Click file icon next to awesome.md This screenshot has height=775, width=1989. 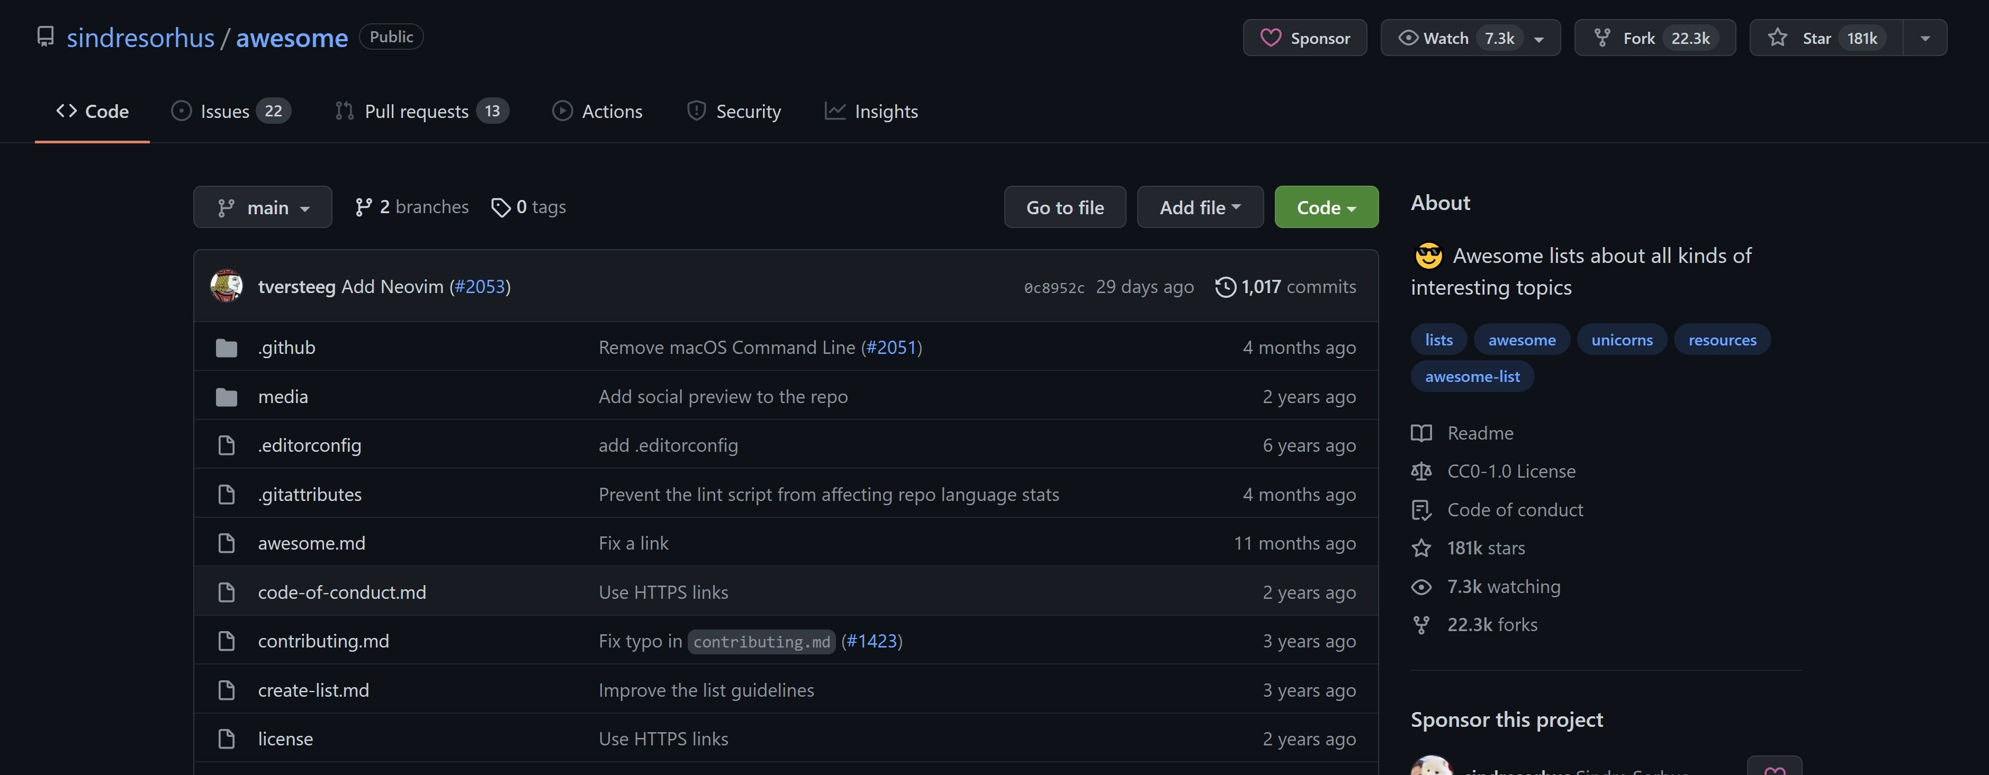click(x=226, y=543)
